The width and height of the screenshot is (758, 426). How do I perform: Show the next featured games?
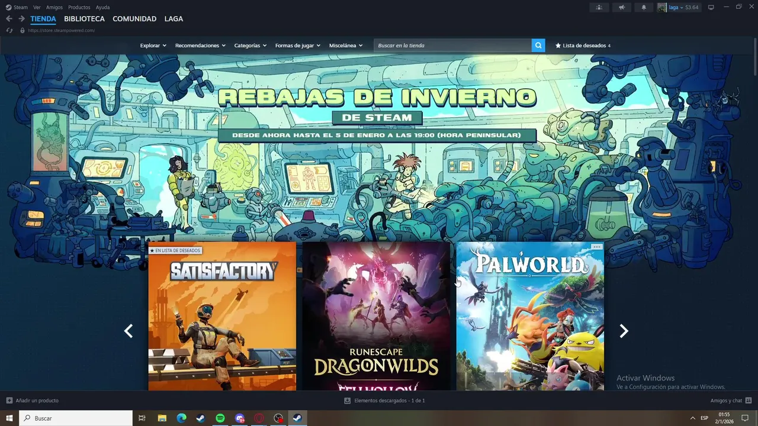click(x=624, y=331)
